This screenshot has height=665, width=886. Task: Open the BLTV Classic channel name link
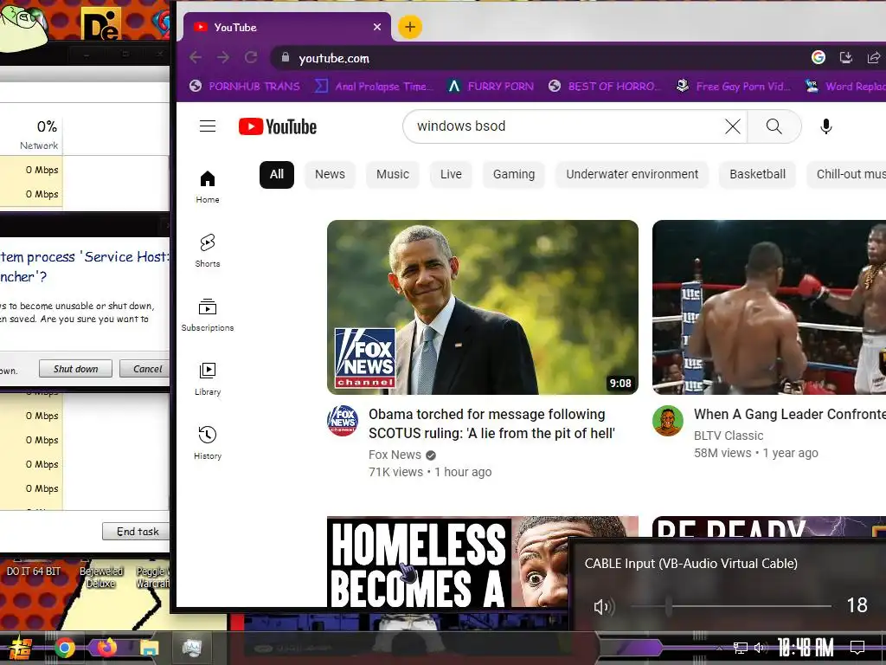click(x=729, y=436)
